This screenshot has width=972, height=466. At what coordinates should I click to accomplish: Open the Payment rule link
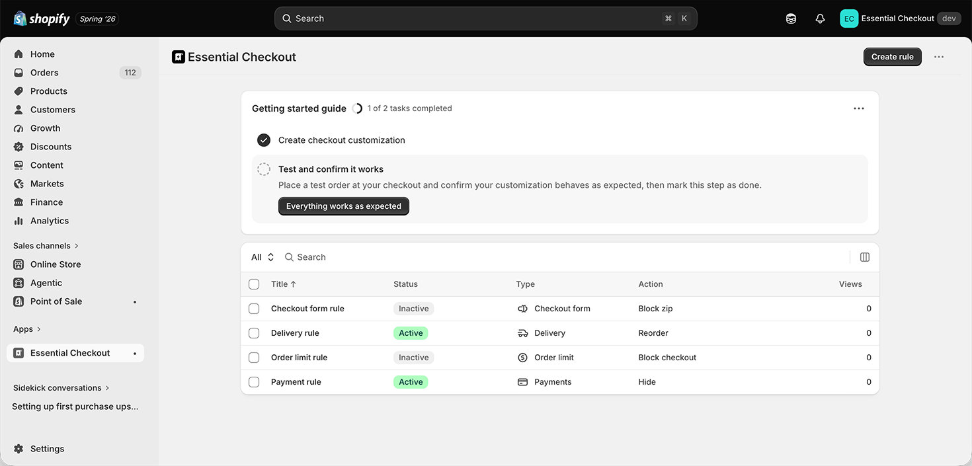click(x=296, y=382)
